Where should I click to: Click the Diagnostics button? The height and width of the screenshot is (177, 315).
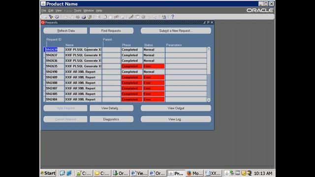click(x=112, y=119)
